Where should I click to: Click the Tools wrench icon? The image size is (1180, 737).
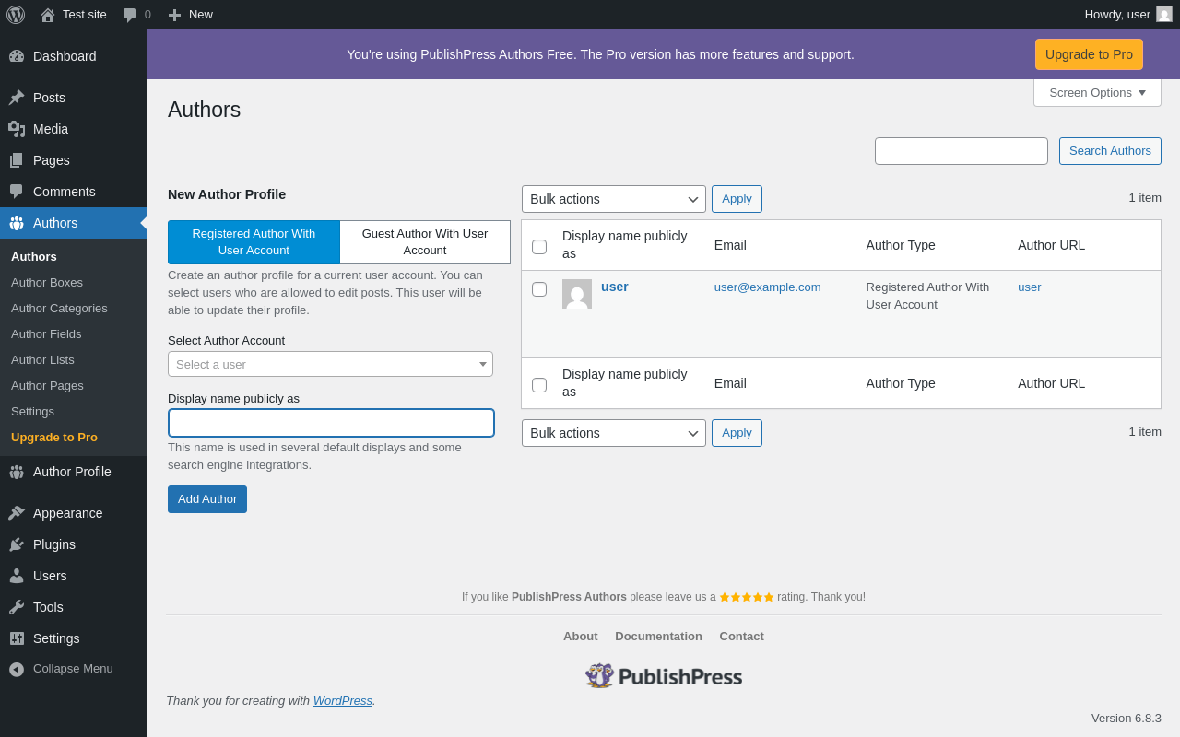[17, 607]
